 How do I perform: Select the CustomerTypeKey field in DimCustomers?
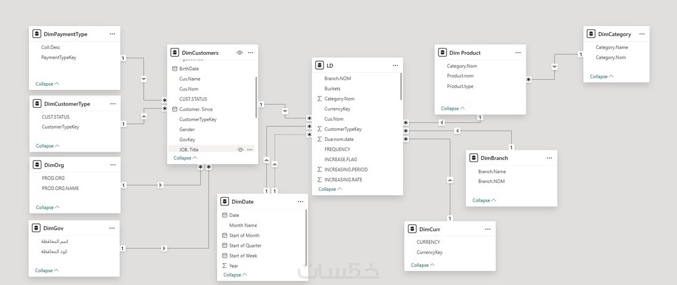pos(198,120)
